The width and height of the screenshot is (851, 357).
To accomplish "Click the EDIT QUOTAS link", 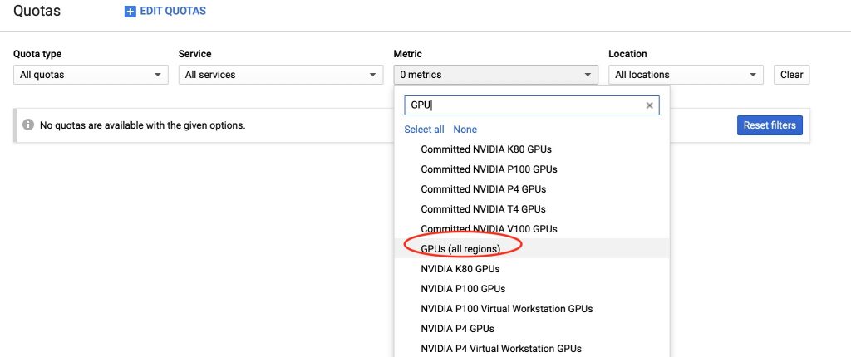I will pos(173,11).
